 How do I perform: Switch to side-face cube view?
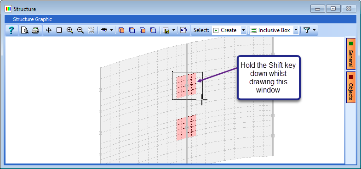153,30
